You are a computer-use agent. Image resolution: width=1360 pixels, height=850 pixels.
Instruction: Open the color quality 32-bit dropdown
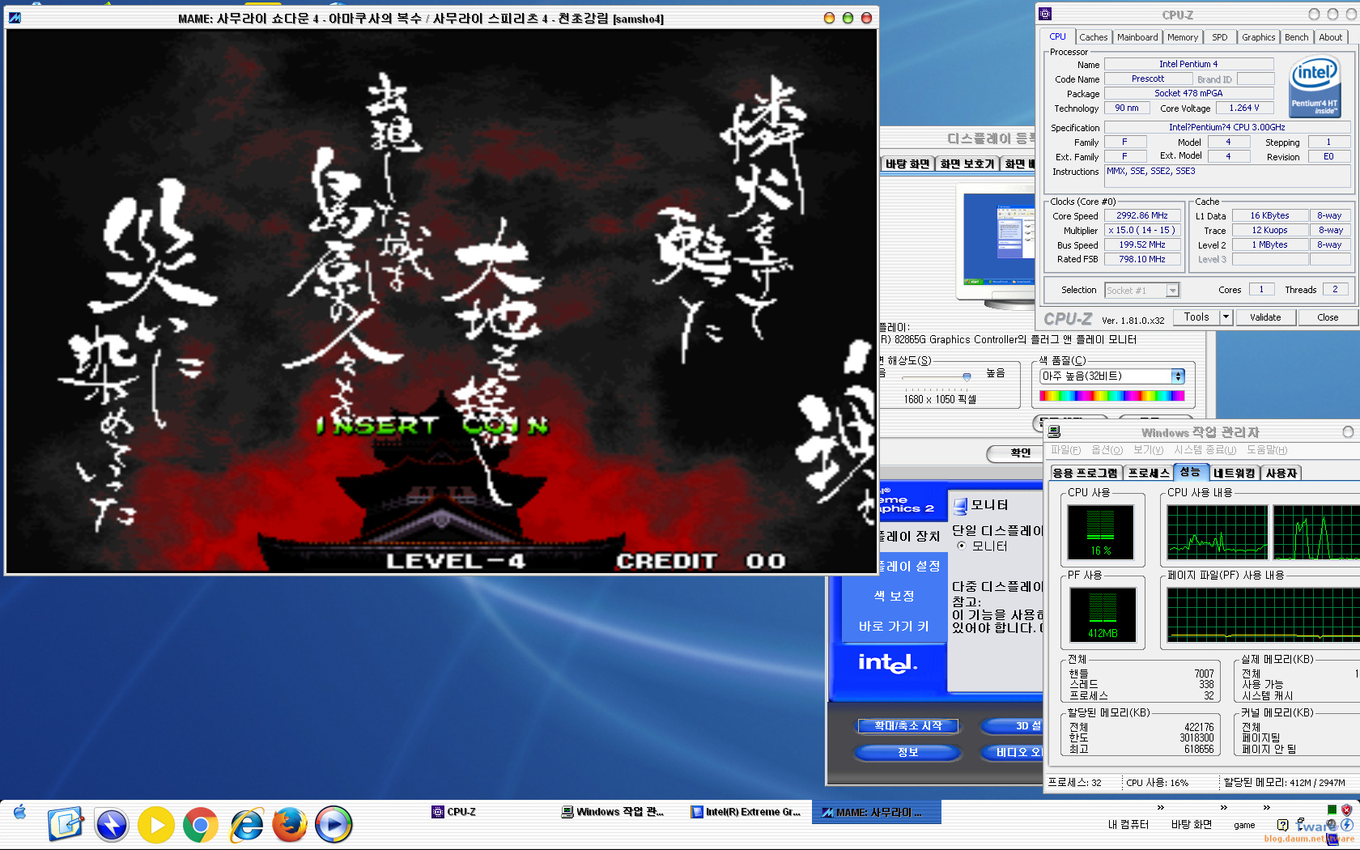pos(1112,376)
